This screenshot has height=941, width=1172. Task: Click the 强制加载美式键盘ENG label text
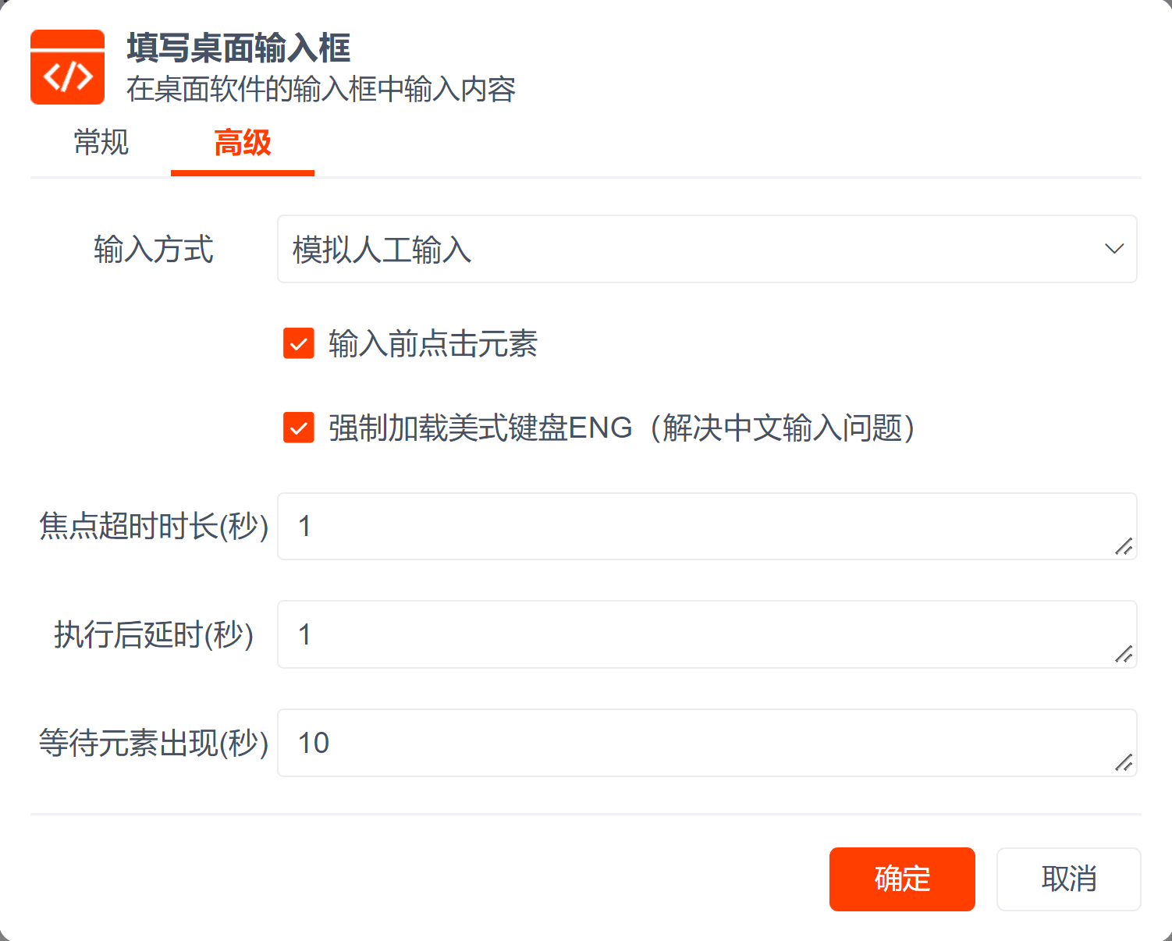coord(621,428)
